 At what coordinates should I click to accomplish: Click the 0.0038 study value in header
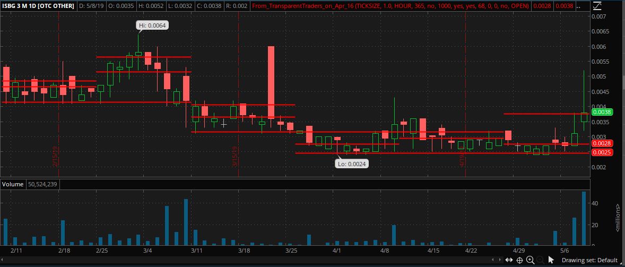coord(564,6)
